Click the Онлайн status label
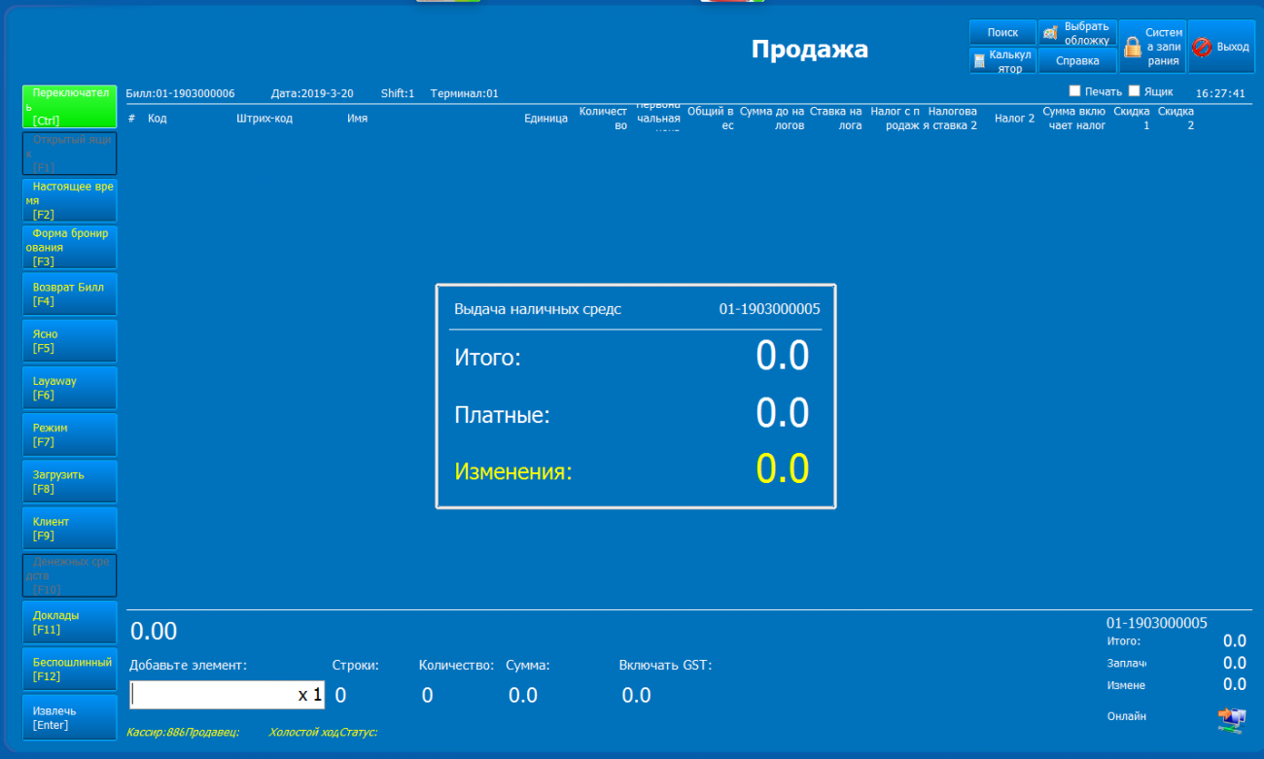 [1127, 717]
